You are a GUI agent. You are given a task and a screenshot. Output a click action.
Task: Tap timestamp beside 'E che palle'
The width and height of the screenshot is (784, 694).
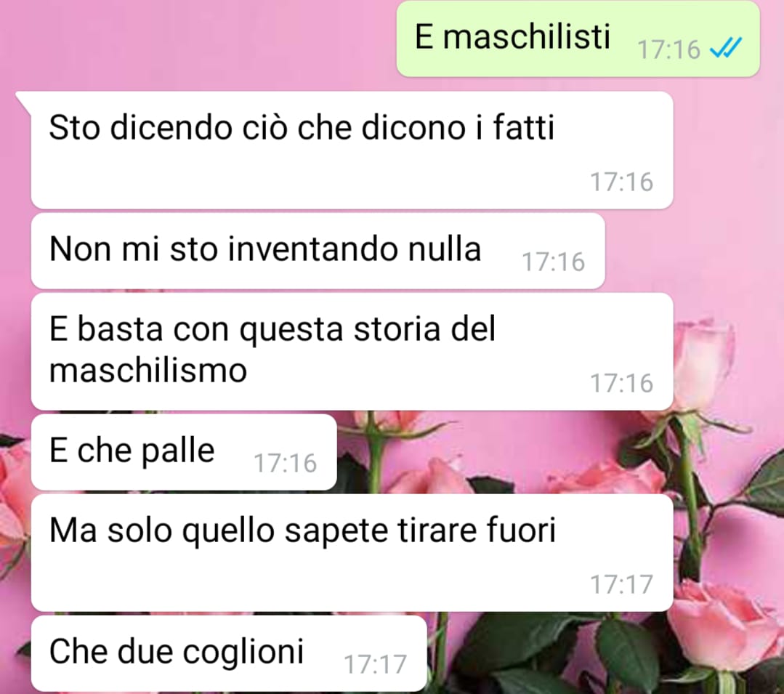[x=285, y=463]
